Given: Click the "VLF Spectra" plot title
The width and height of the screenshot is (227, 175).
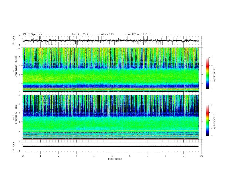Looking at the screenshot, I should [32, 34].
